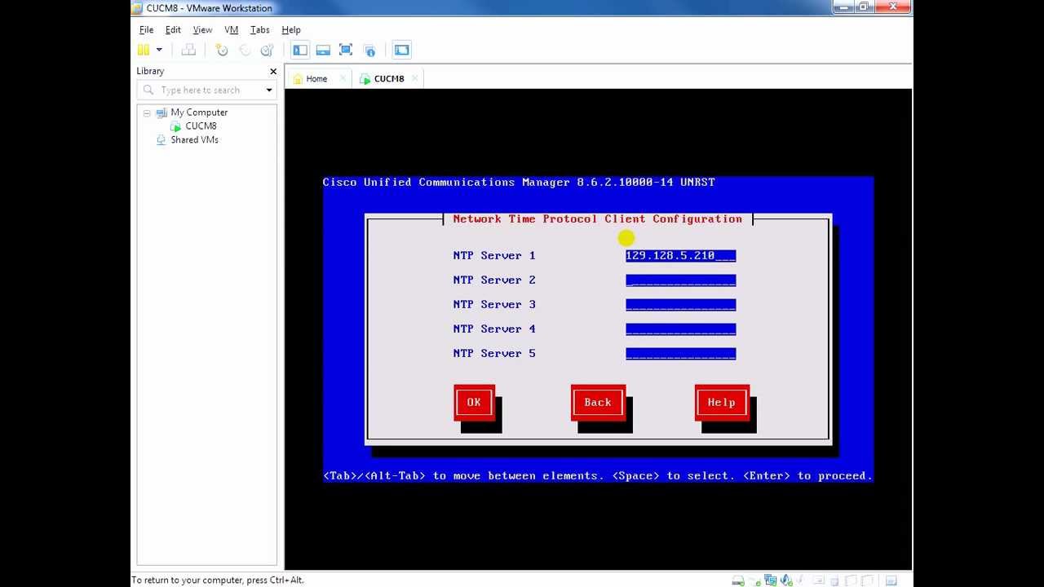Click the red Help button in installer
Screen dimensions: 1044x587
(x=722, y=402)
